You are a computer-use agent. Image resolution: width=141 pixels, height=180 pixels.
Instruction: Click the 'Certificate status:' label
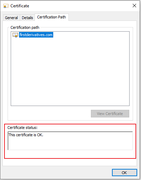click(x=22, y=128)
